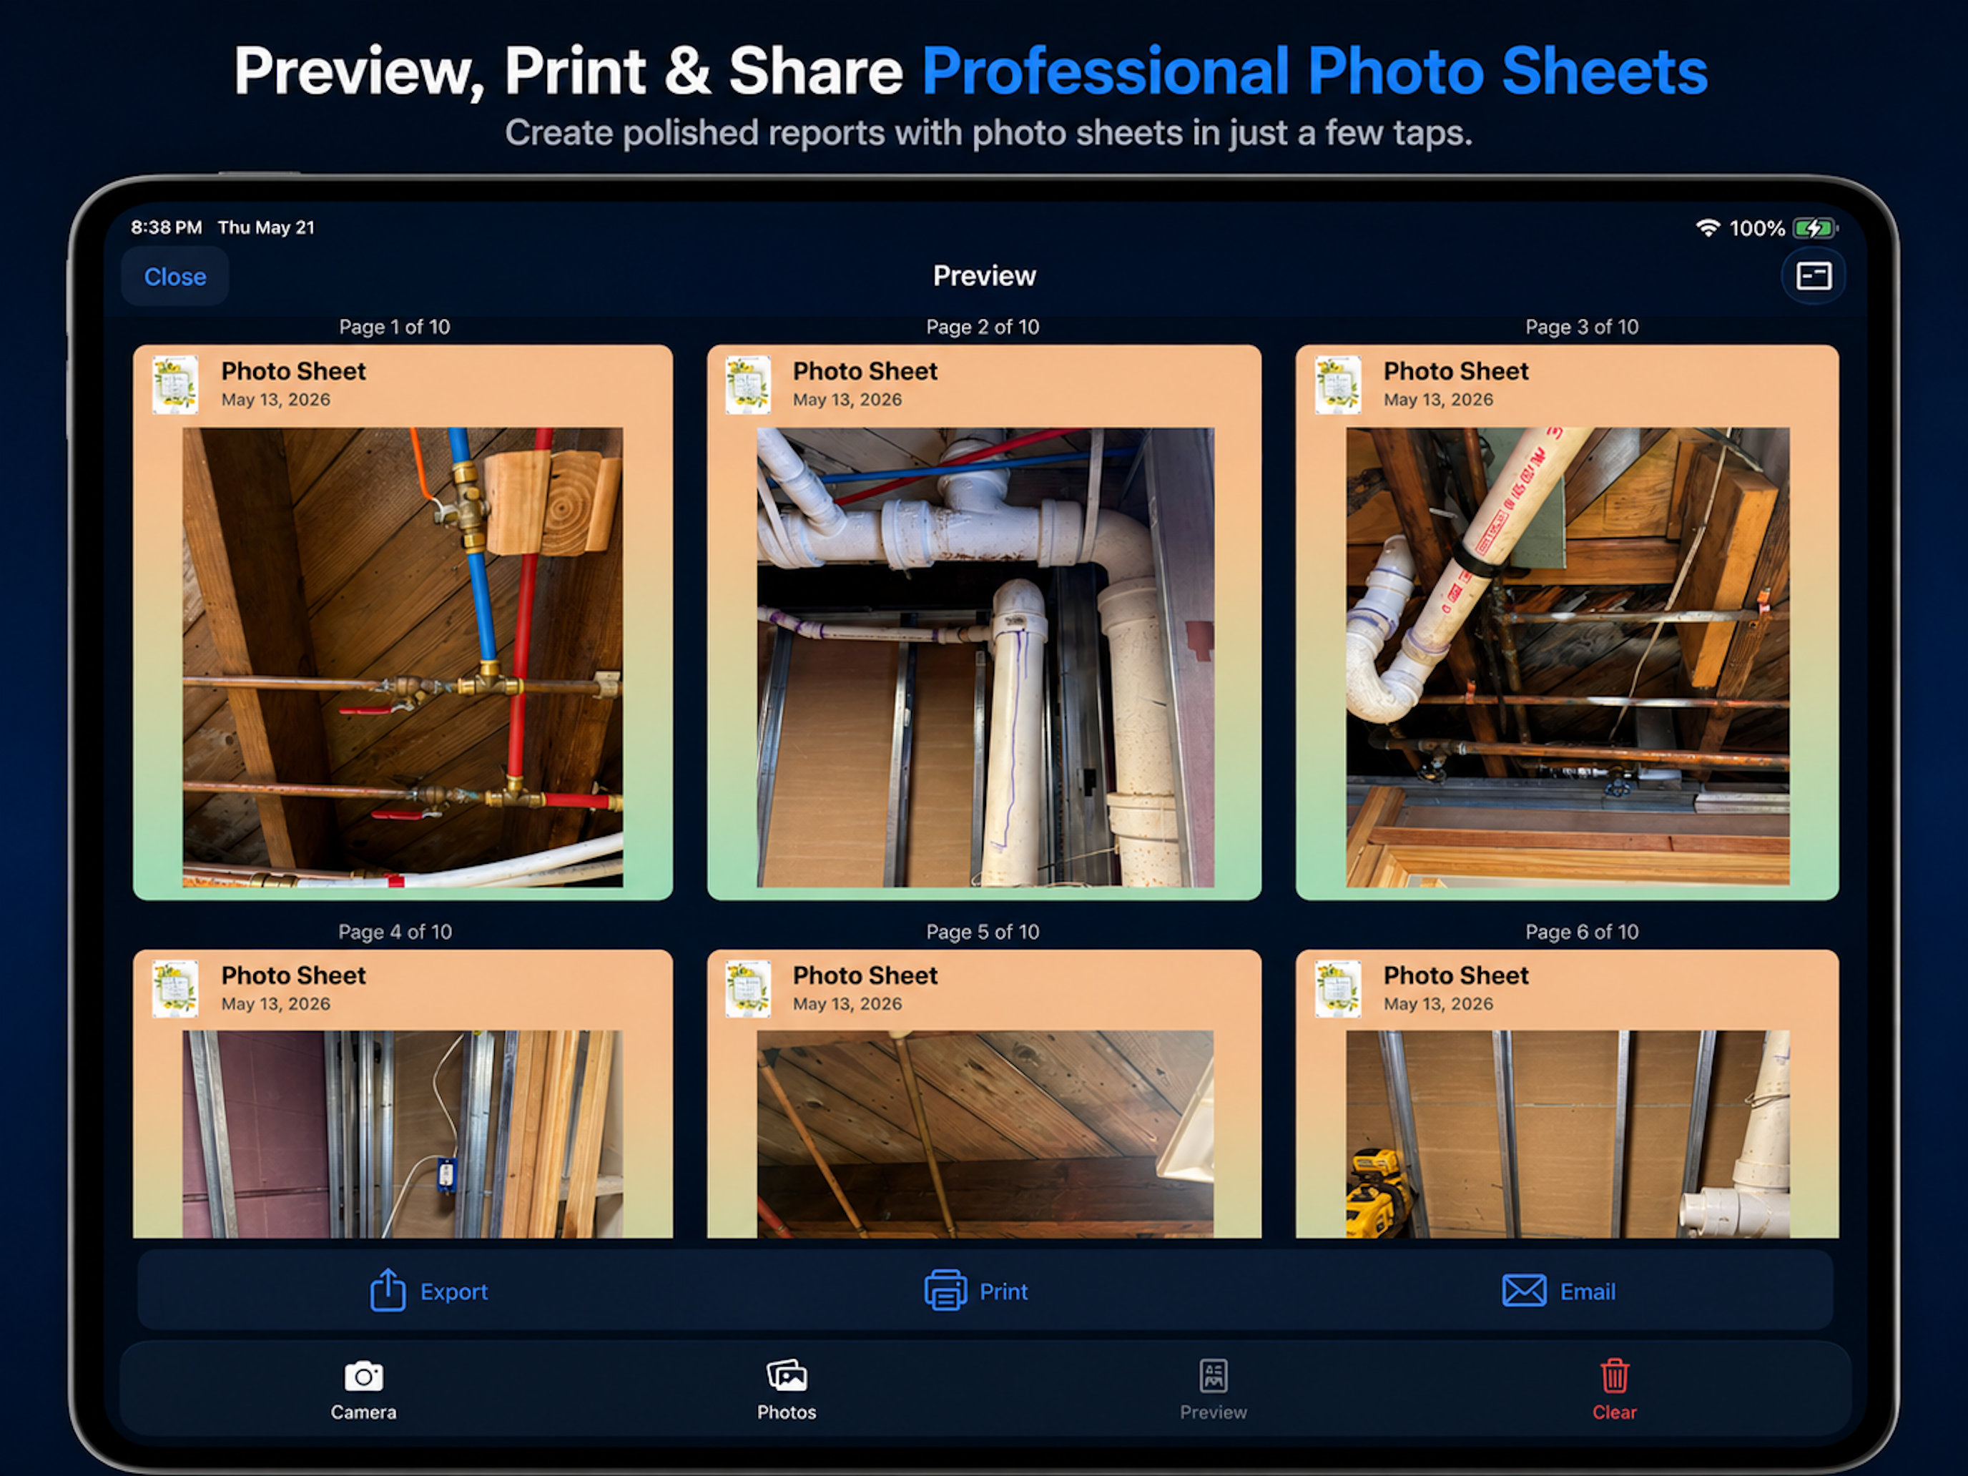Image resolution: width=1968 pixels, height=1476 pixels.
Task: Open Page 5 wood ceiling photo
Action: (985, 1134)
